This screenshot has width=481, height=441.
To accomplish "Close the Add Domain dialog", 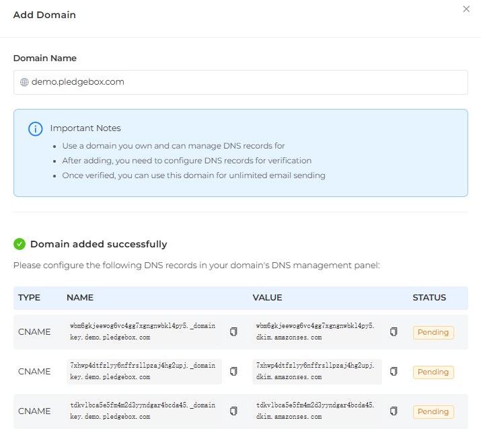I will [x=466, y=9].
